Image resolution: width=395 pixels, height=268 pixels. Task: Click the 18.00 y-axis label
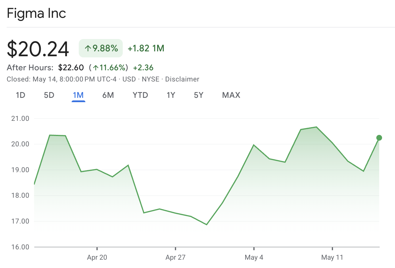tap(20, 195)
